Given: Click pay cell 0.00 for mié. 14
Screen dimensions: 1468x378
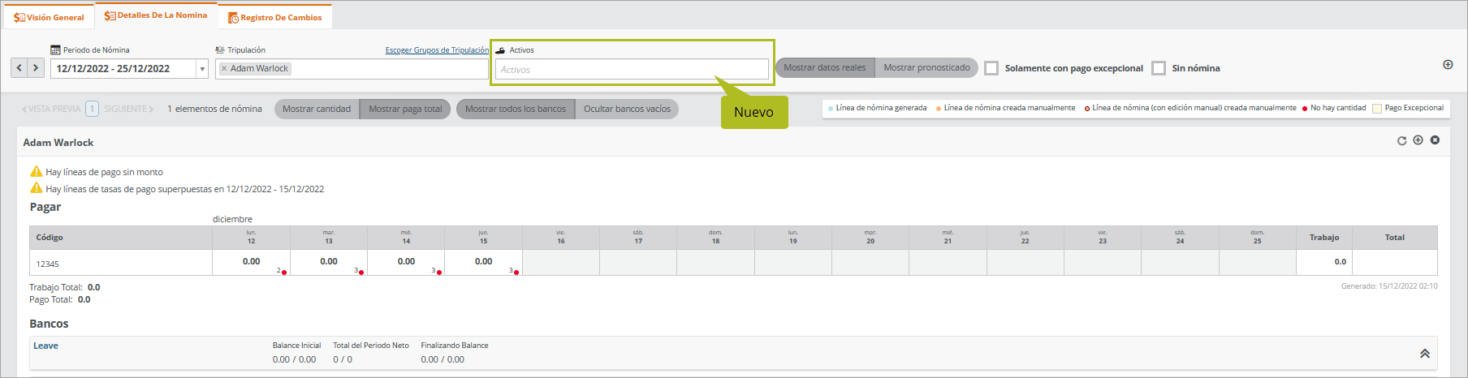Looking at the screenshot, I should [406, 262].
